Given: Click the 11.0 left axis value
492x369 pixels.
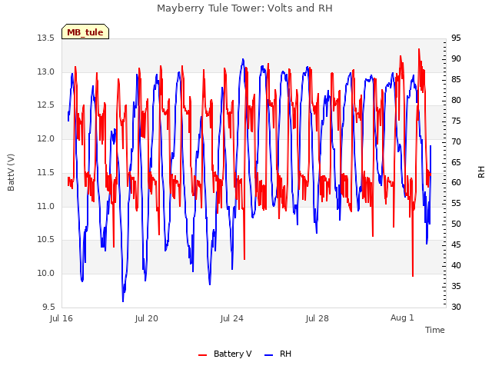Looking at the screenshot, I should 46,206.
